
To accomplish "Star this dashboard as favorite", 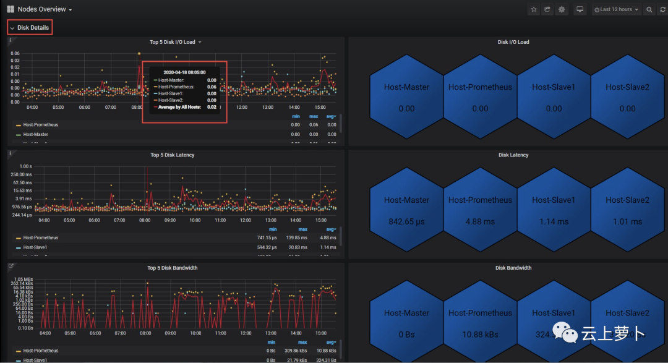I will (x=533, y=9).
